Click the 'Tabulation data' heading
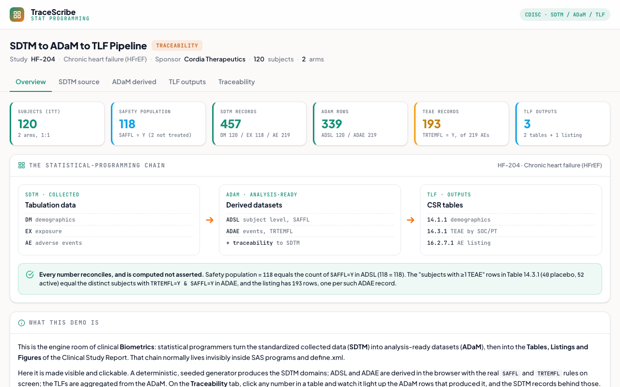 pos(50,205)
